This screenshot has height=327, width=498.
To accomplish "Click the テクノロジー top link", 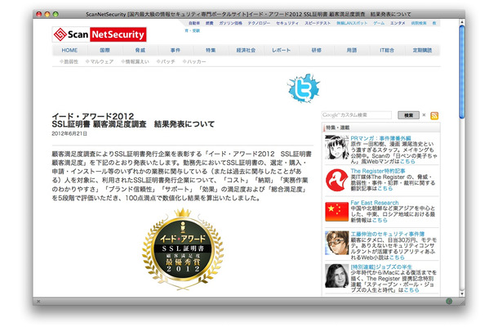I will tap(259, 23).
